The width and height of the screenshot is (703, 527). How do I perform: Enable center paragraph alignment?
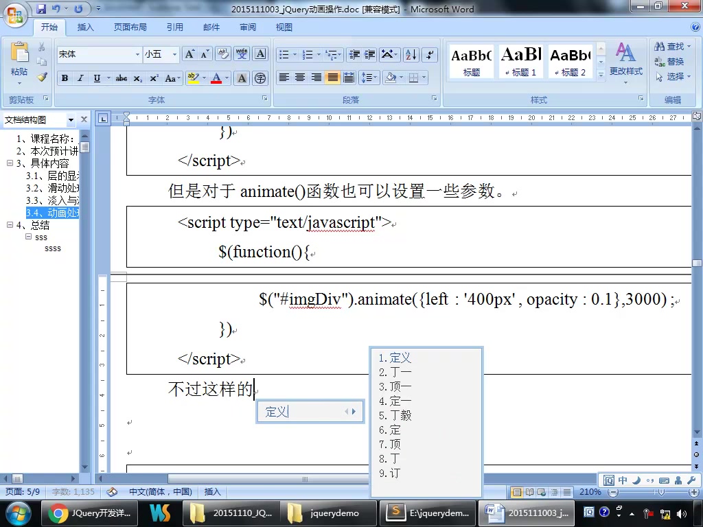pyautogui.click(x=300, y=78)
